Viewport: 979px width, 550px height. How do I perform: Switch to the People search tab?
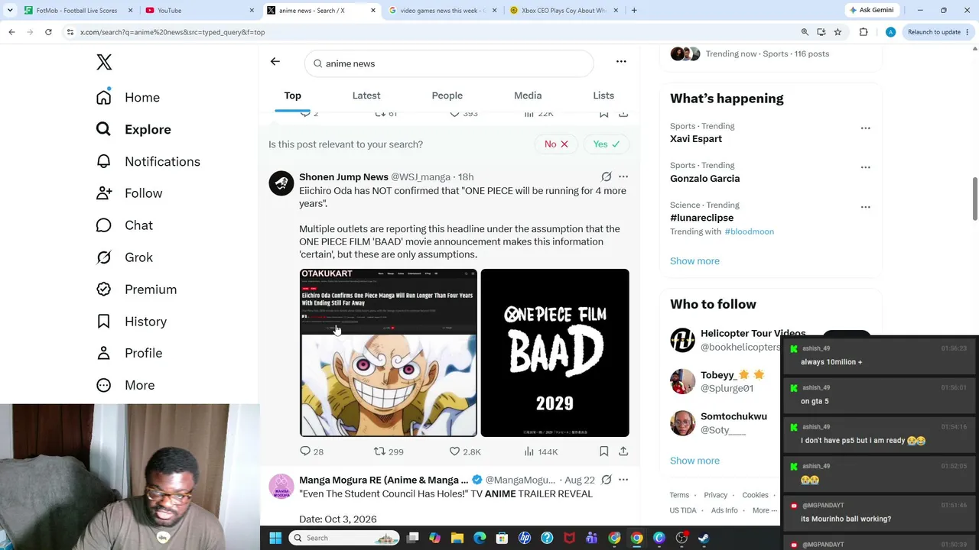[447, 95]
